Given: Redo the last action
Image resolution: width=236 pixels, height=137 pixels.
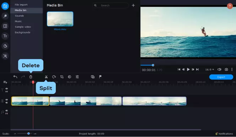Looking at the screenshot, I should tap(23, 77).
